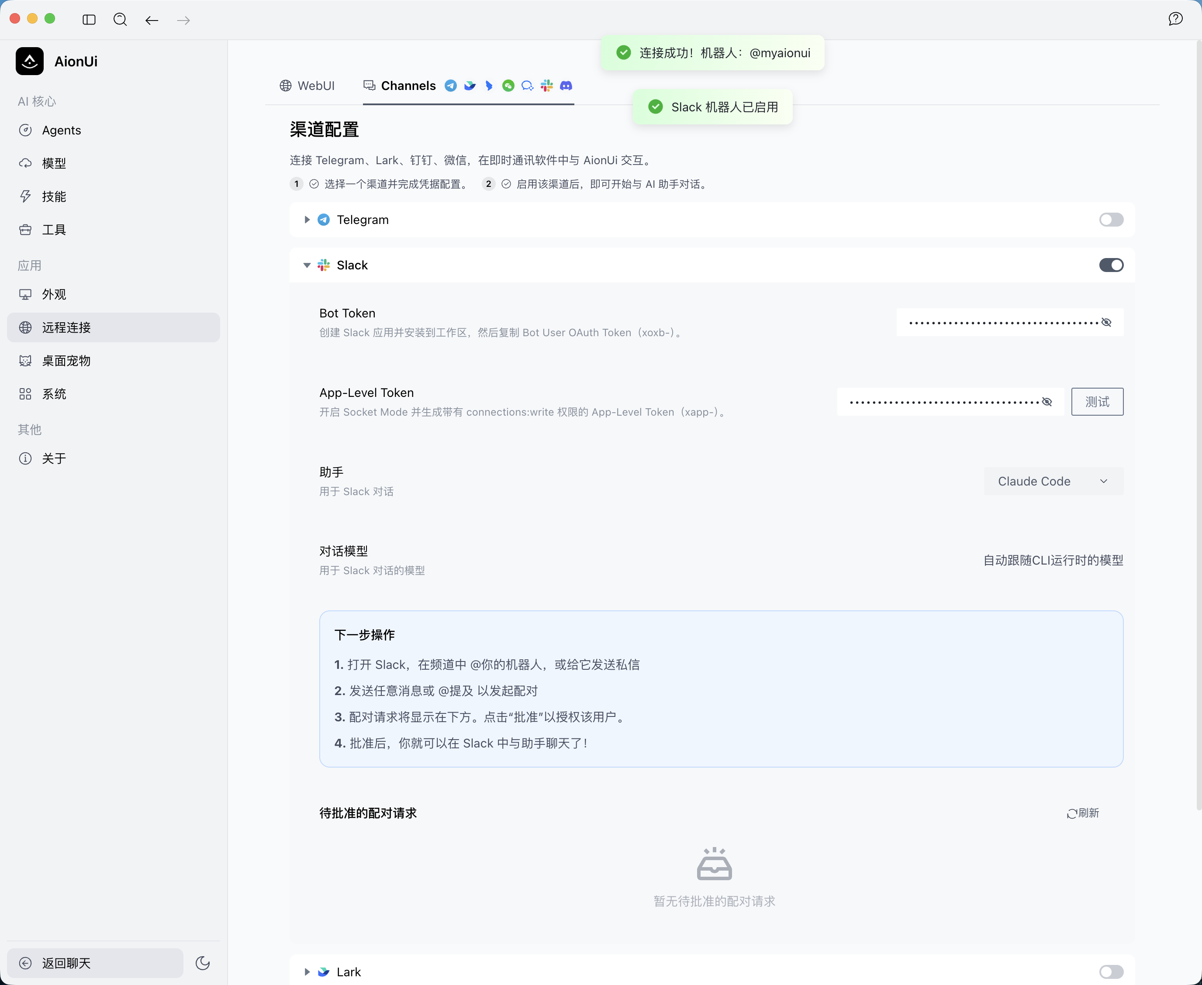The width and height of the screenshot is (1202, 985).
Task: Show App-Level Token with eye icon
Action: tap(1047, 402)
